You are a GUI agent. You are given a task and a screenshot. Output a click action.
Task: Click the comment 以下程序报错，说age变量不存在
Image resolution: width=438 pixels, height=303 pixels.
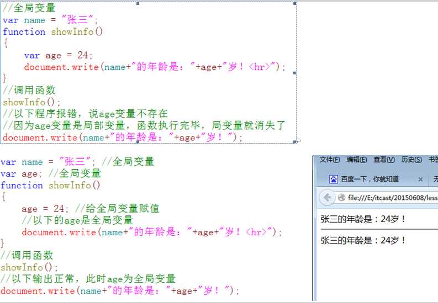85,113
